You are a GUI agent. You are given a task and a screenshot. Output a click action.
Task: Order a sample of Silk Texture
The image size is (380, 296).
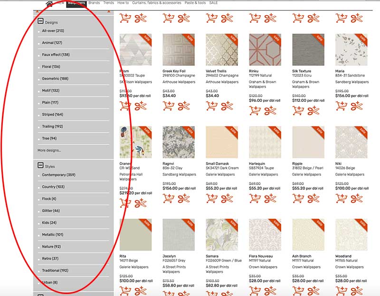tap(313, 111)
